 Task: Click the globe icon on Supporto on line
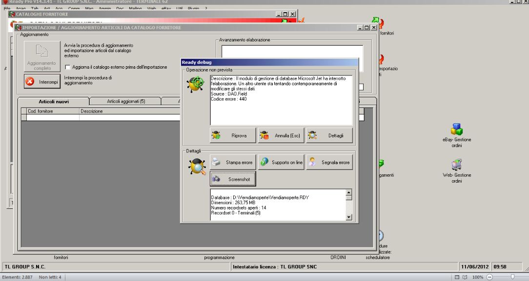click(264, 162)
